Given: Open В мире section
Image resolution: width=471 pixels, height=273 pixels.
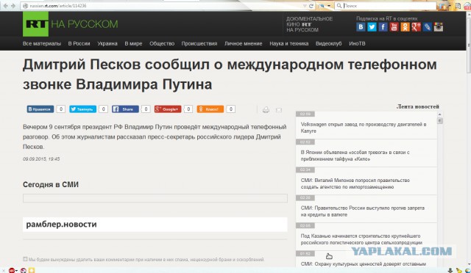Looking at the screenshot, I should (x=133, y=43).
